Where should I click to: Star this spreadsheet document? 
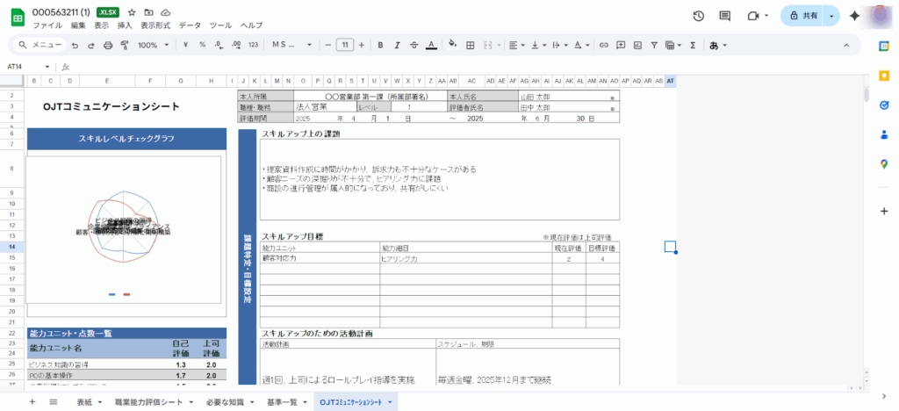[132, 12]
